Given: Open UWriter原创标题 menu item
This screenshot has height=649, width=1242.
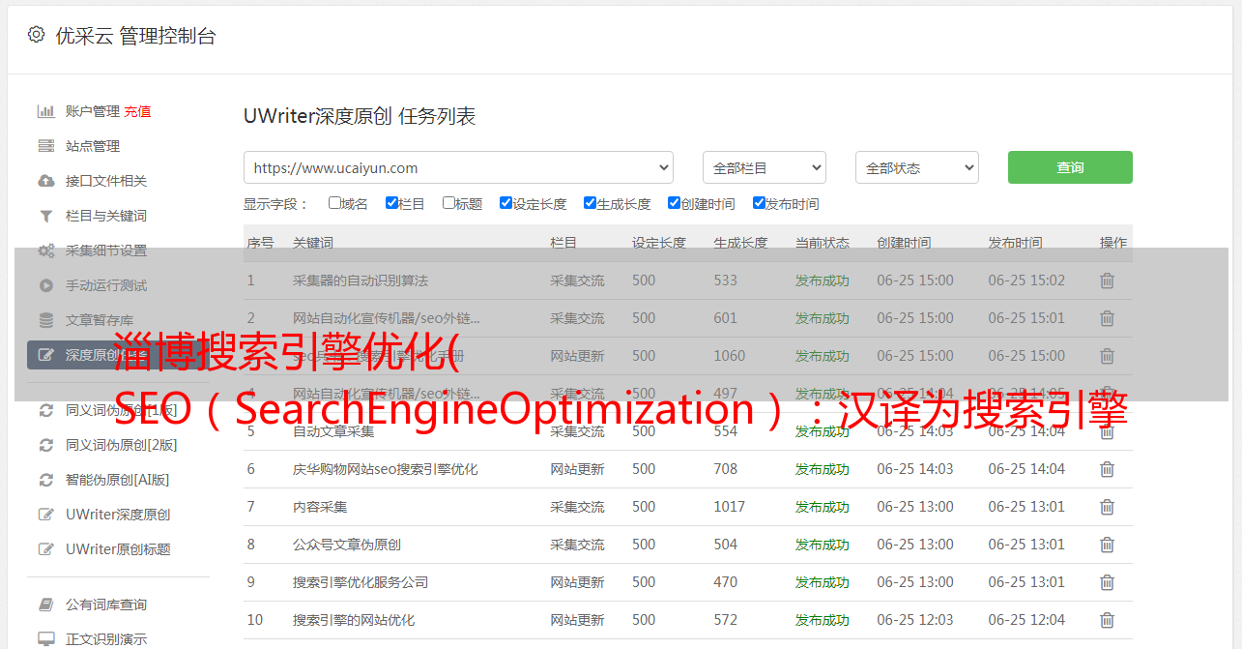Looking at the screenshot, I should [x=118, y=549].
